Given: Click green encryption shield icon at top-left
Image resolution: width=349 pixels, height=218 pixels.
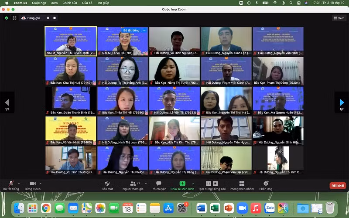Looking at the screenshot, I should click(x=7, y=18).
